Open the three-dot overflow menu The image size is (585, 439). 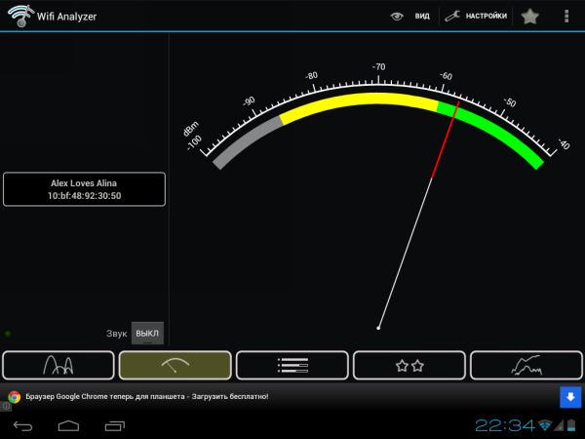click(x=566, y=16)
